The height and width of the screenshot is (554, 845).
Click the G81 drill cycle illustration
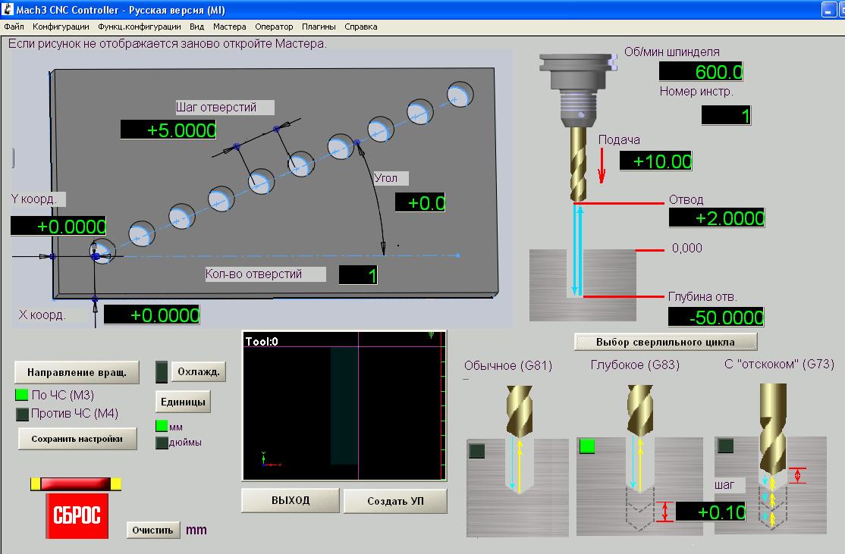pyautogui.click(x=517, y=461)
